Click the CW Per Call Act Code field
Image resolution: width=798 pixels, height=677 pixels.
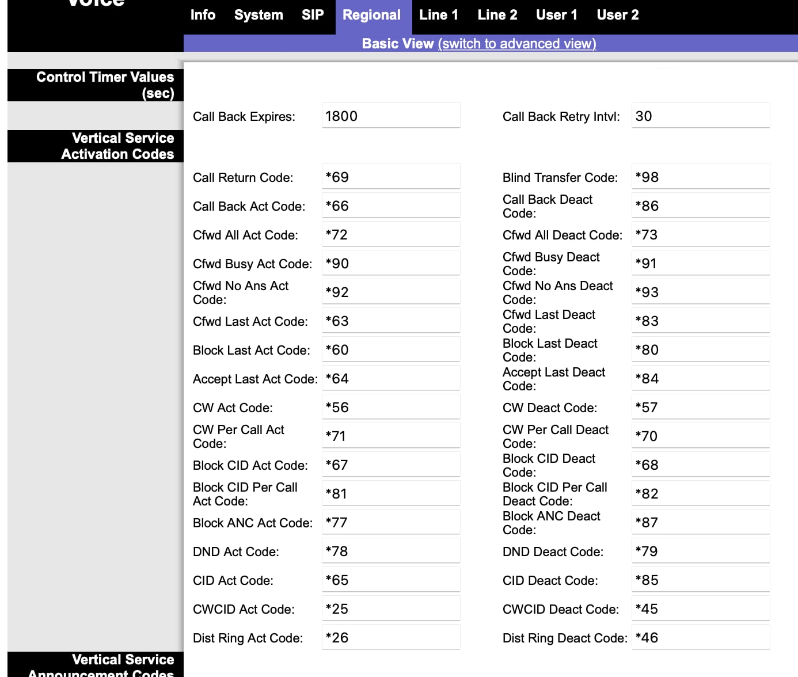coord(391,436)
